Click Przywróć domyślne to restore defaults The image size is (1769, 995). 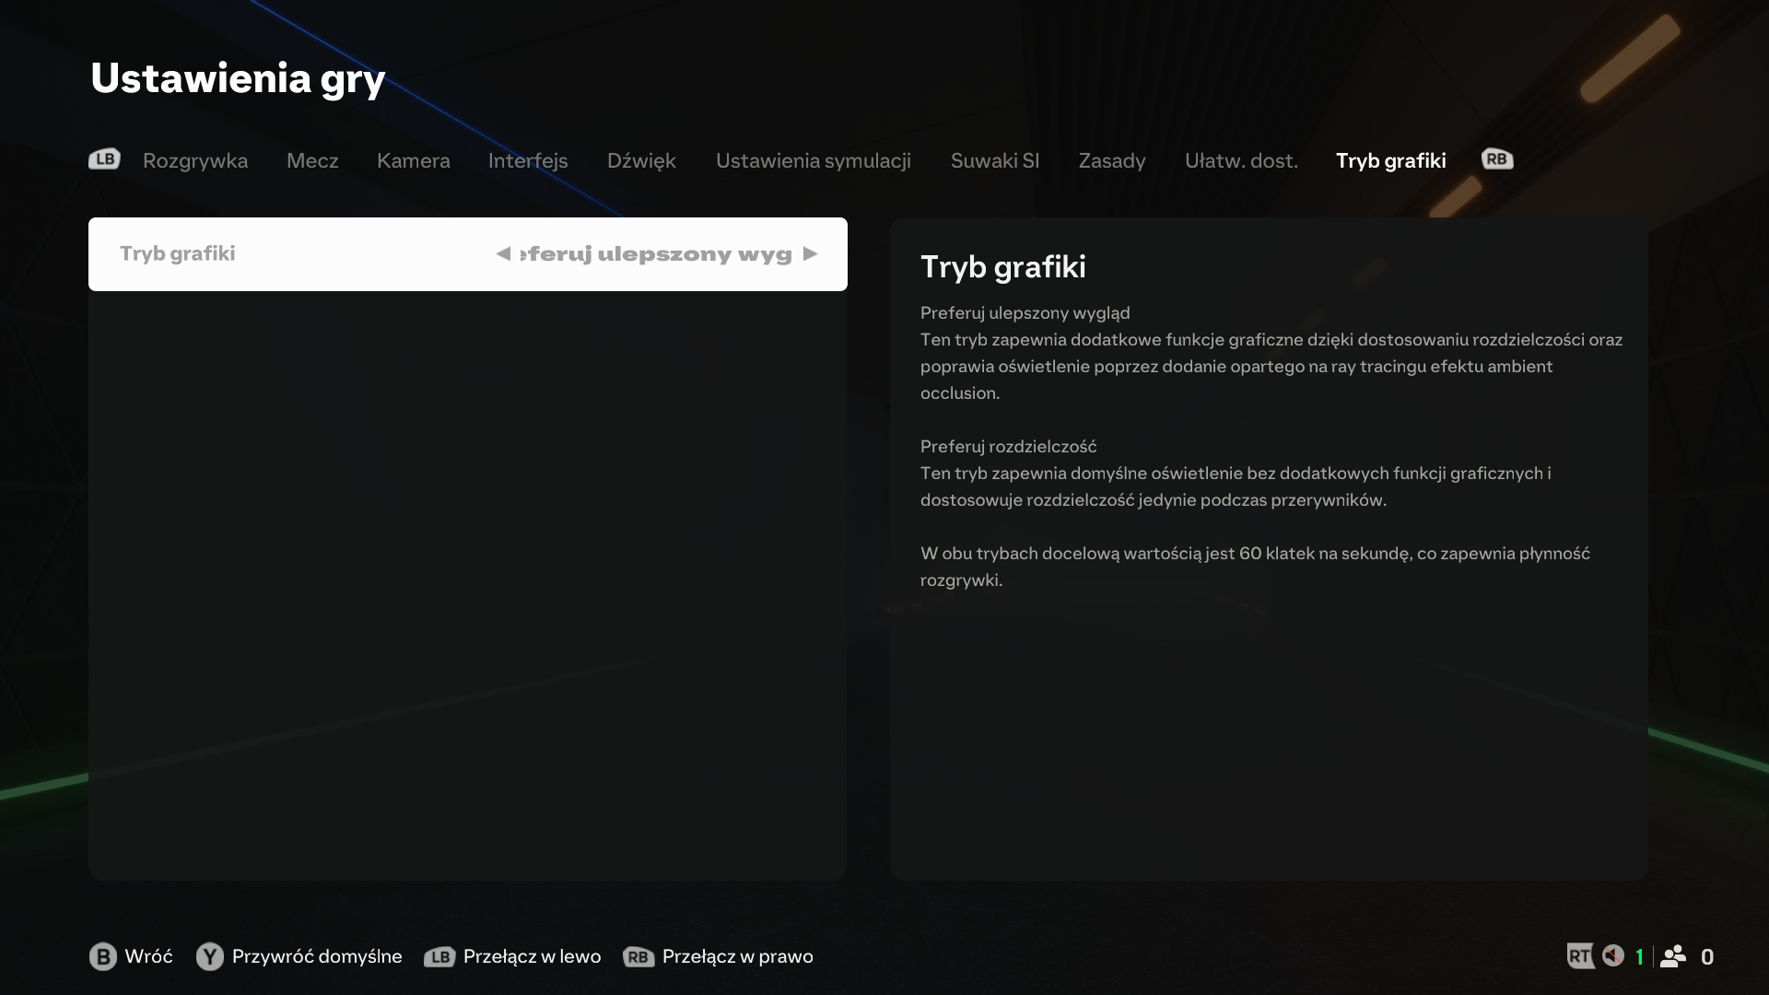point(317,956)
